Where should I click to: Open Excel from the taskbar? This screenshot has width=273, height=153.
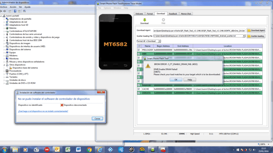(68, 149)
